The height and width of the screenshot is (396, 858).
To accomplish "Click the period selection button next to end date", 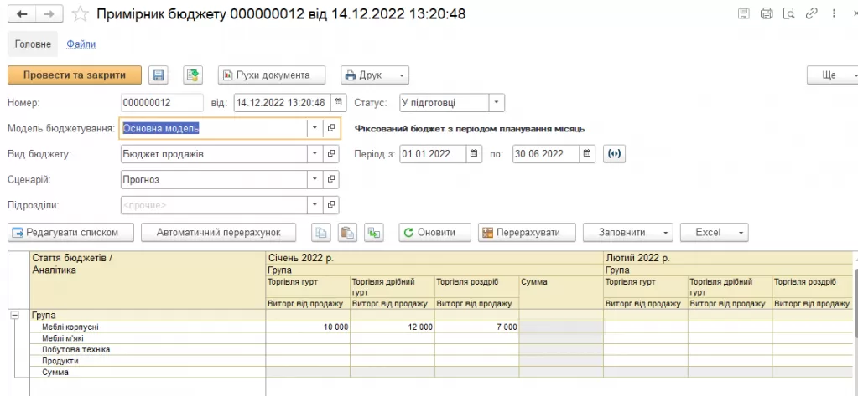I will coord(614,154).
